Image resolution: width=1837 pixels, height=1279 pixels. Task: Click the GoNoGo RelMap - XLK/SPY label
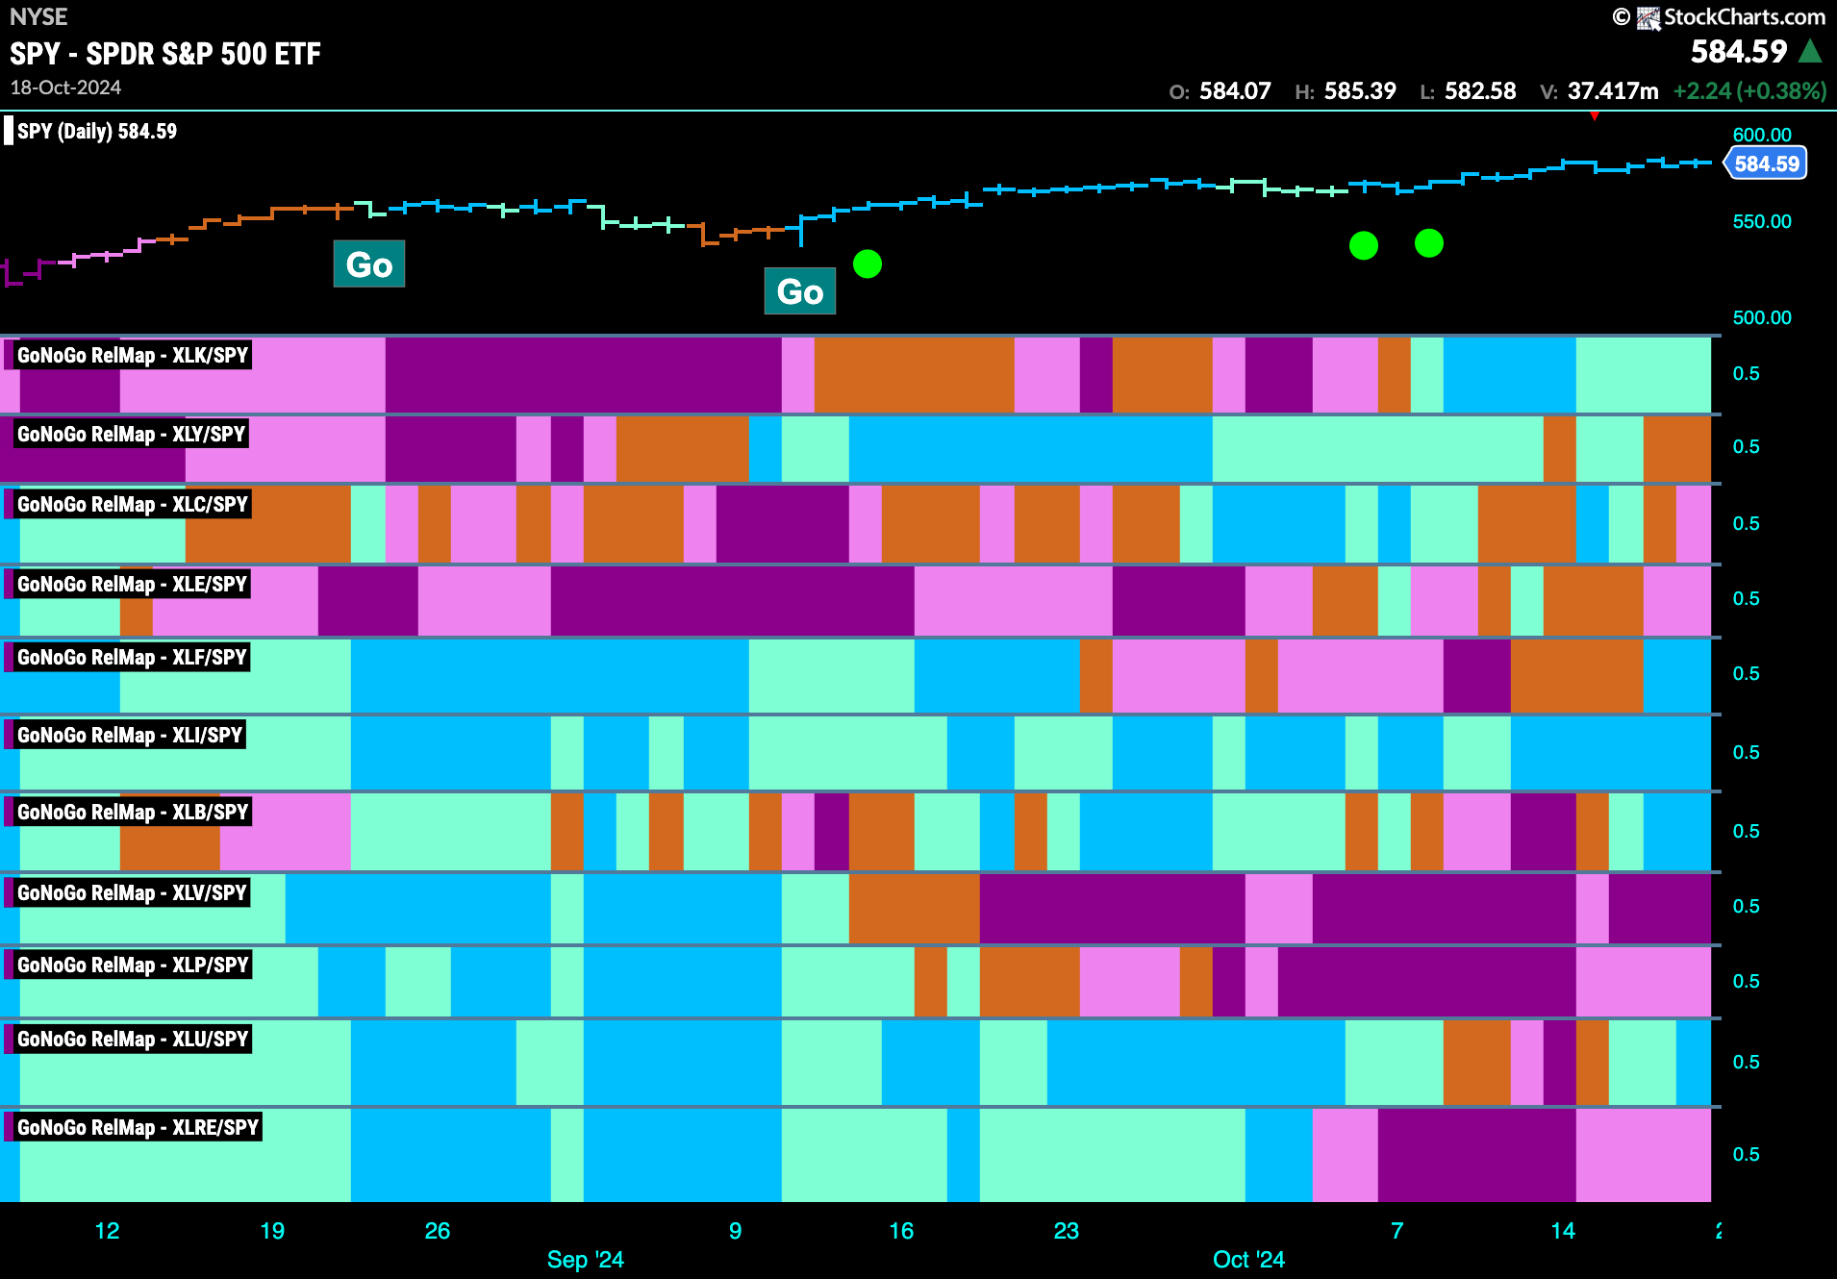pyautogui.click(x=133, y=355)
